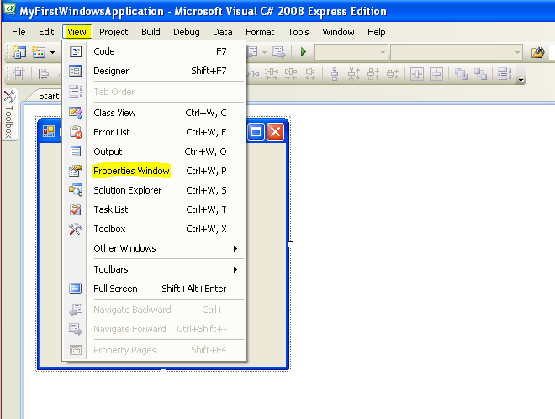Click the form's bottom-center resize handle
The height and width of the screenshot is (419, 555).
tap(163, 371)
